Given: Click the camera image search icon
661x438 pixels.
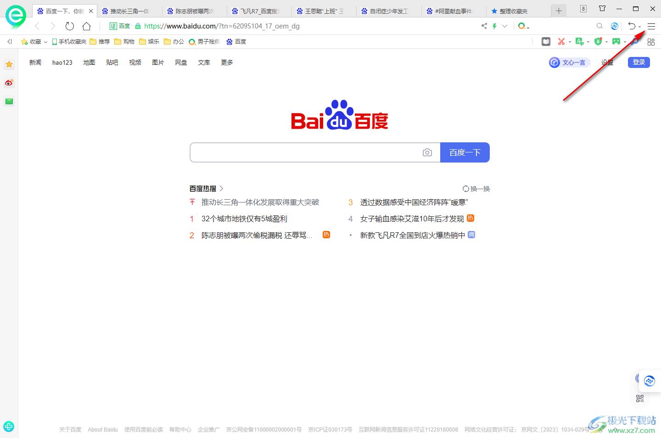Looking at the screenshot, I should [x=427, y=152].
